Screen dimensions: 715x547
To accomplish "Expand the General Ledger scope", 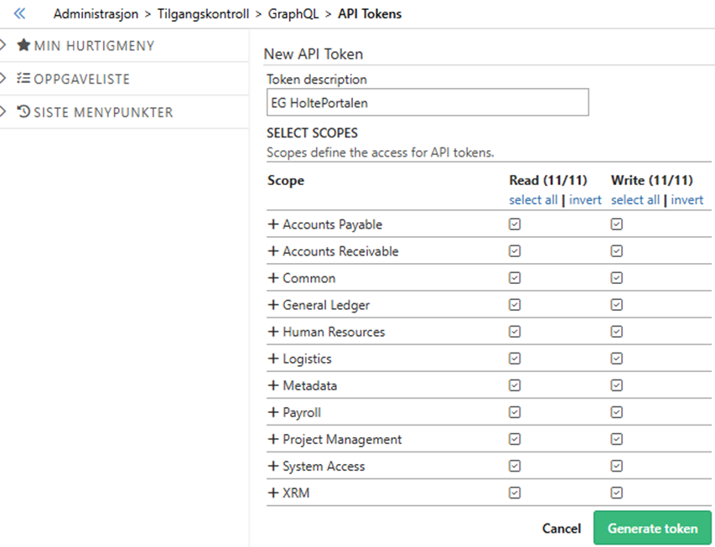I will point(272,305).
